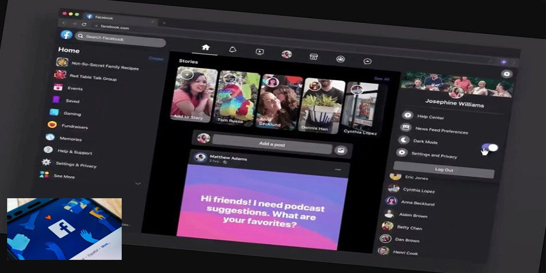Click the browser reload button
This screenshot has height=273, width=546.
(84, 24)
